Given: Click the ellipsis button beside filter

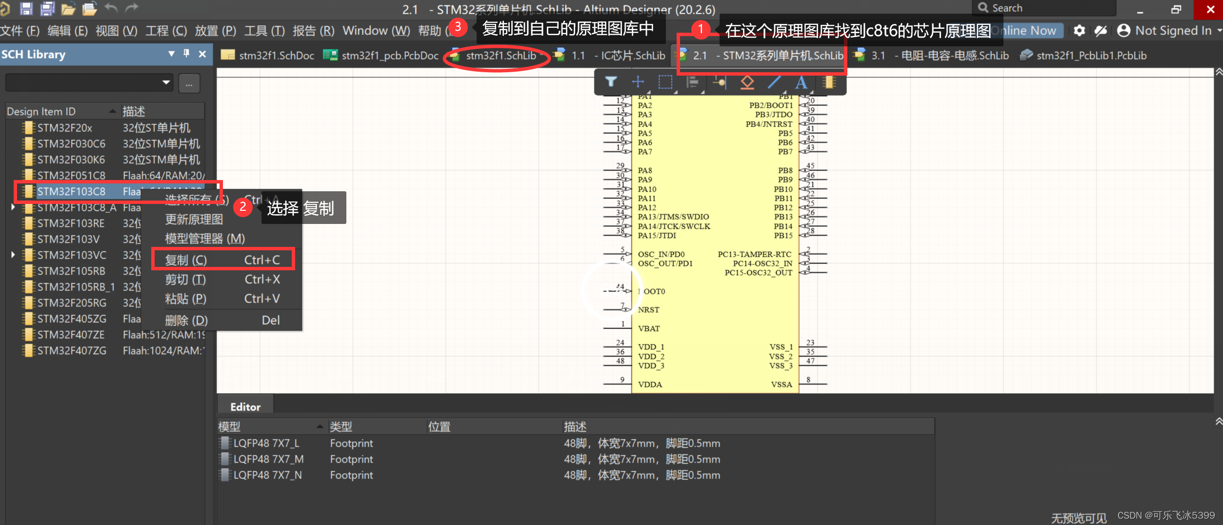Looking at the screenshot, I should [x=189, y=84].
